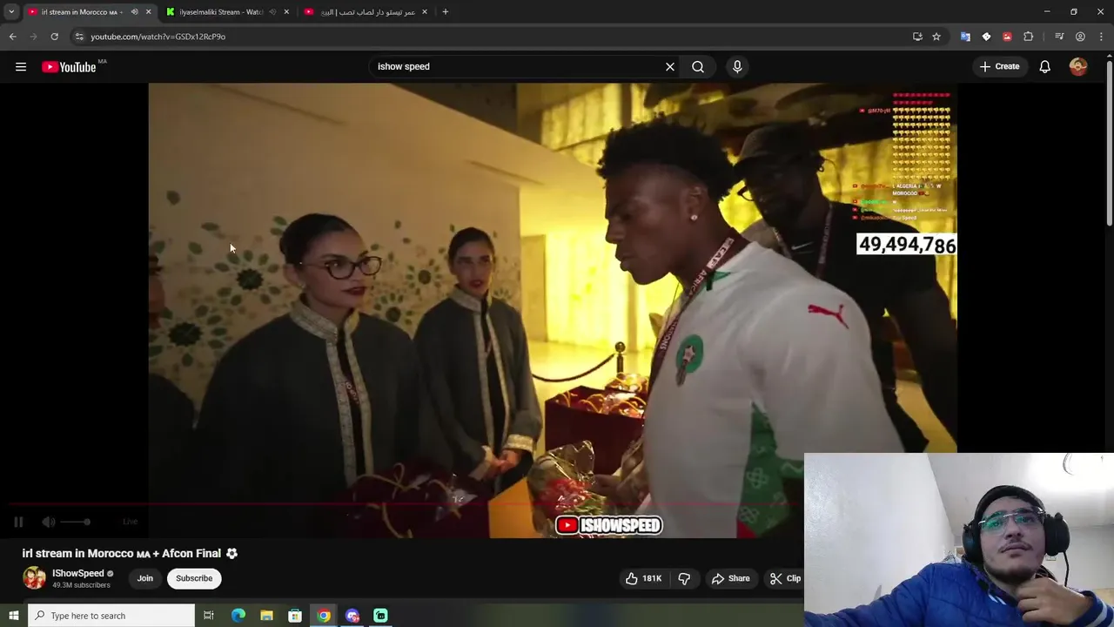
Task: Open Chrome's three-dot menu
Action: click(1101, 37)
